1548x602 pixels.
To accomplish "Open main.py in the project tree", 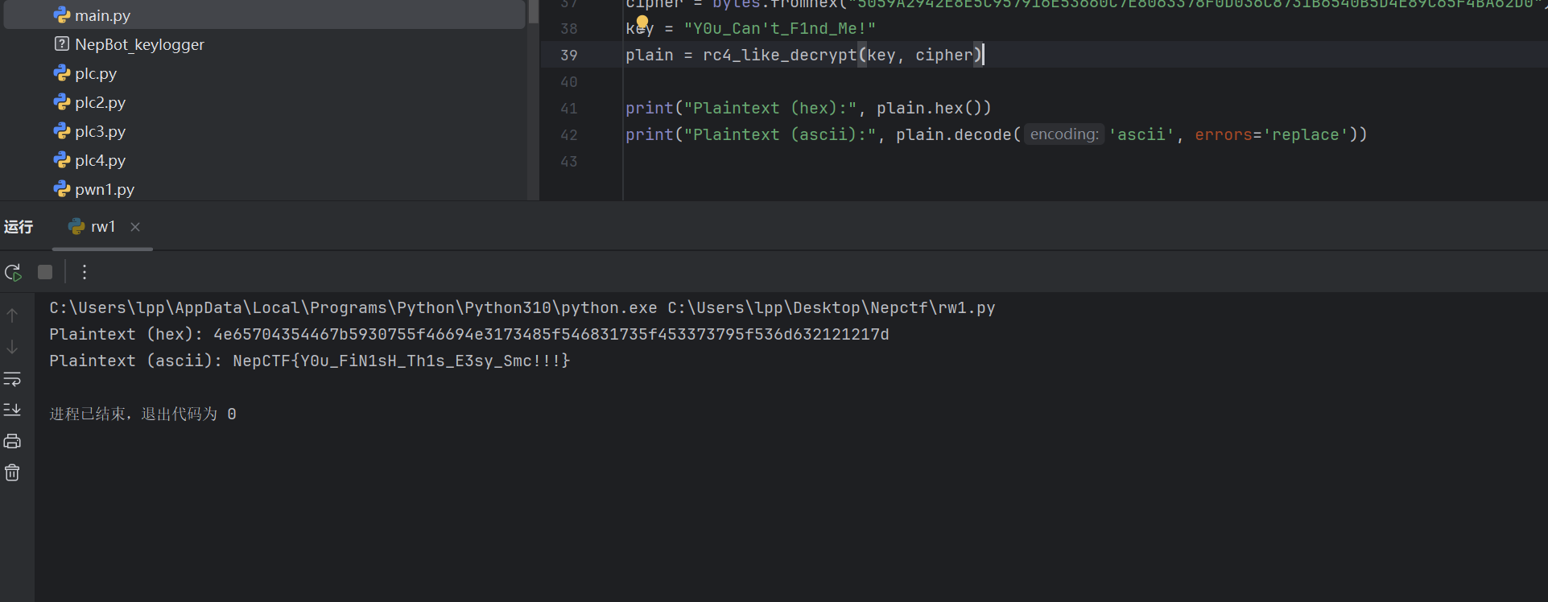I will point(102,15).
